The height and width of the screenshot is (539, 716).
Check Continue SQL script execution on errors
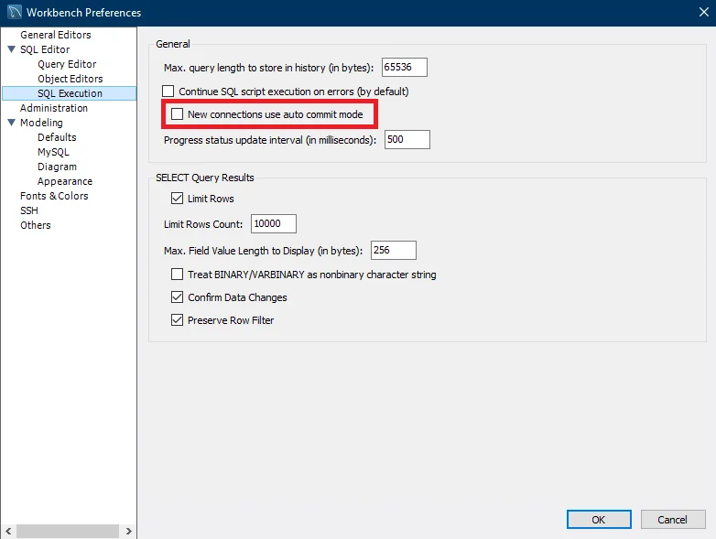168,92
